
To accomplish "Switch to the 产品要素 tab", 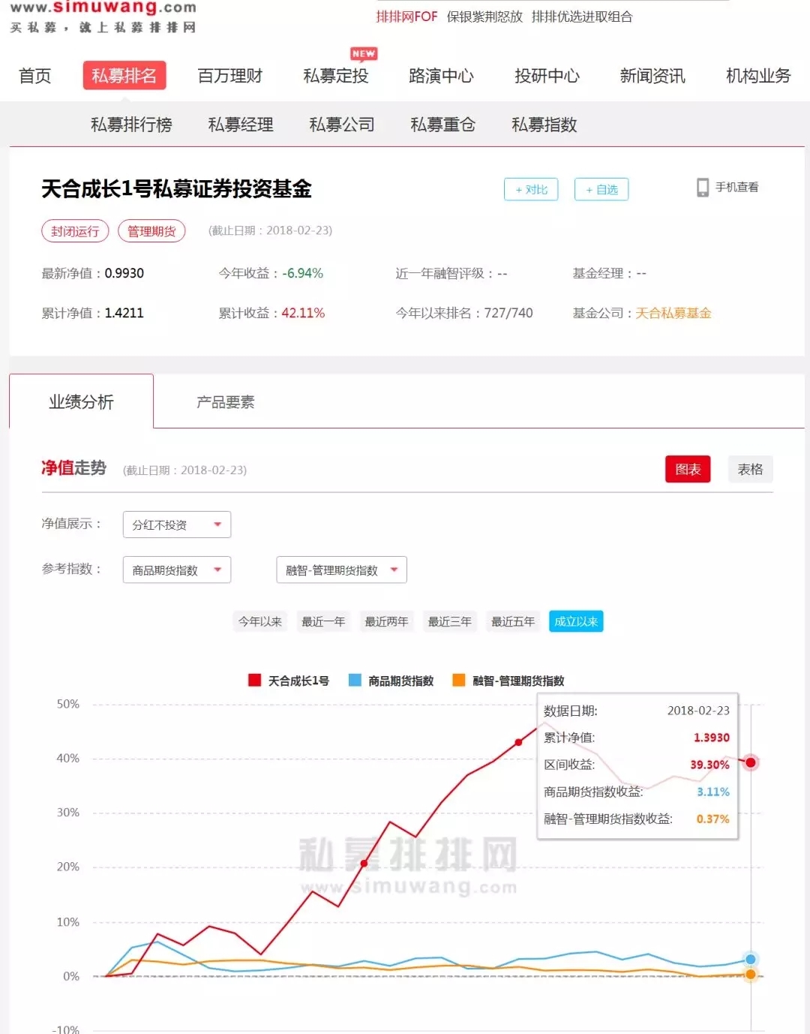I will click(x=225, y=402).
